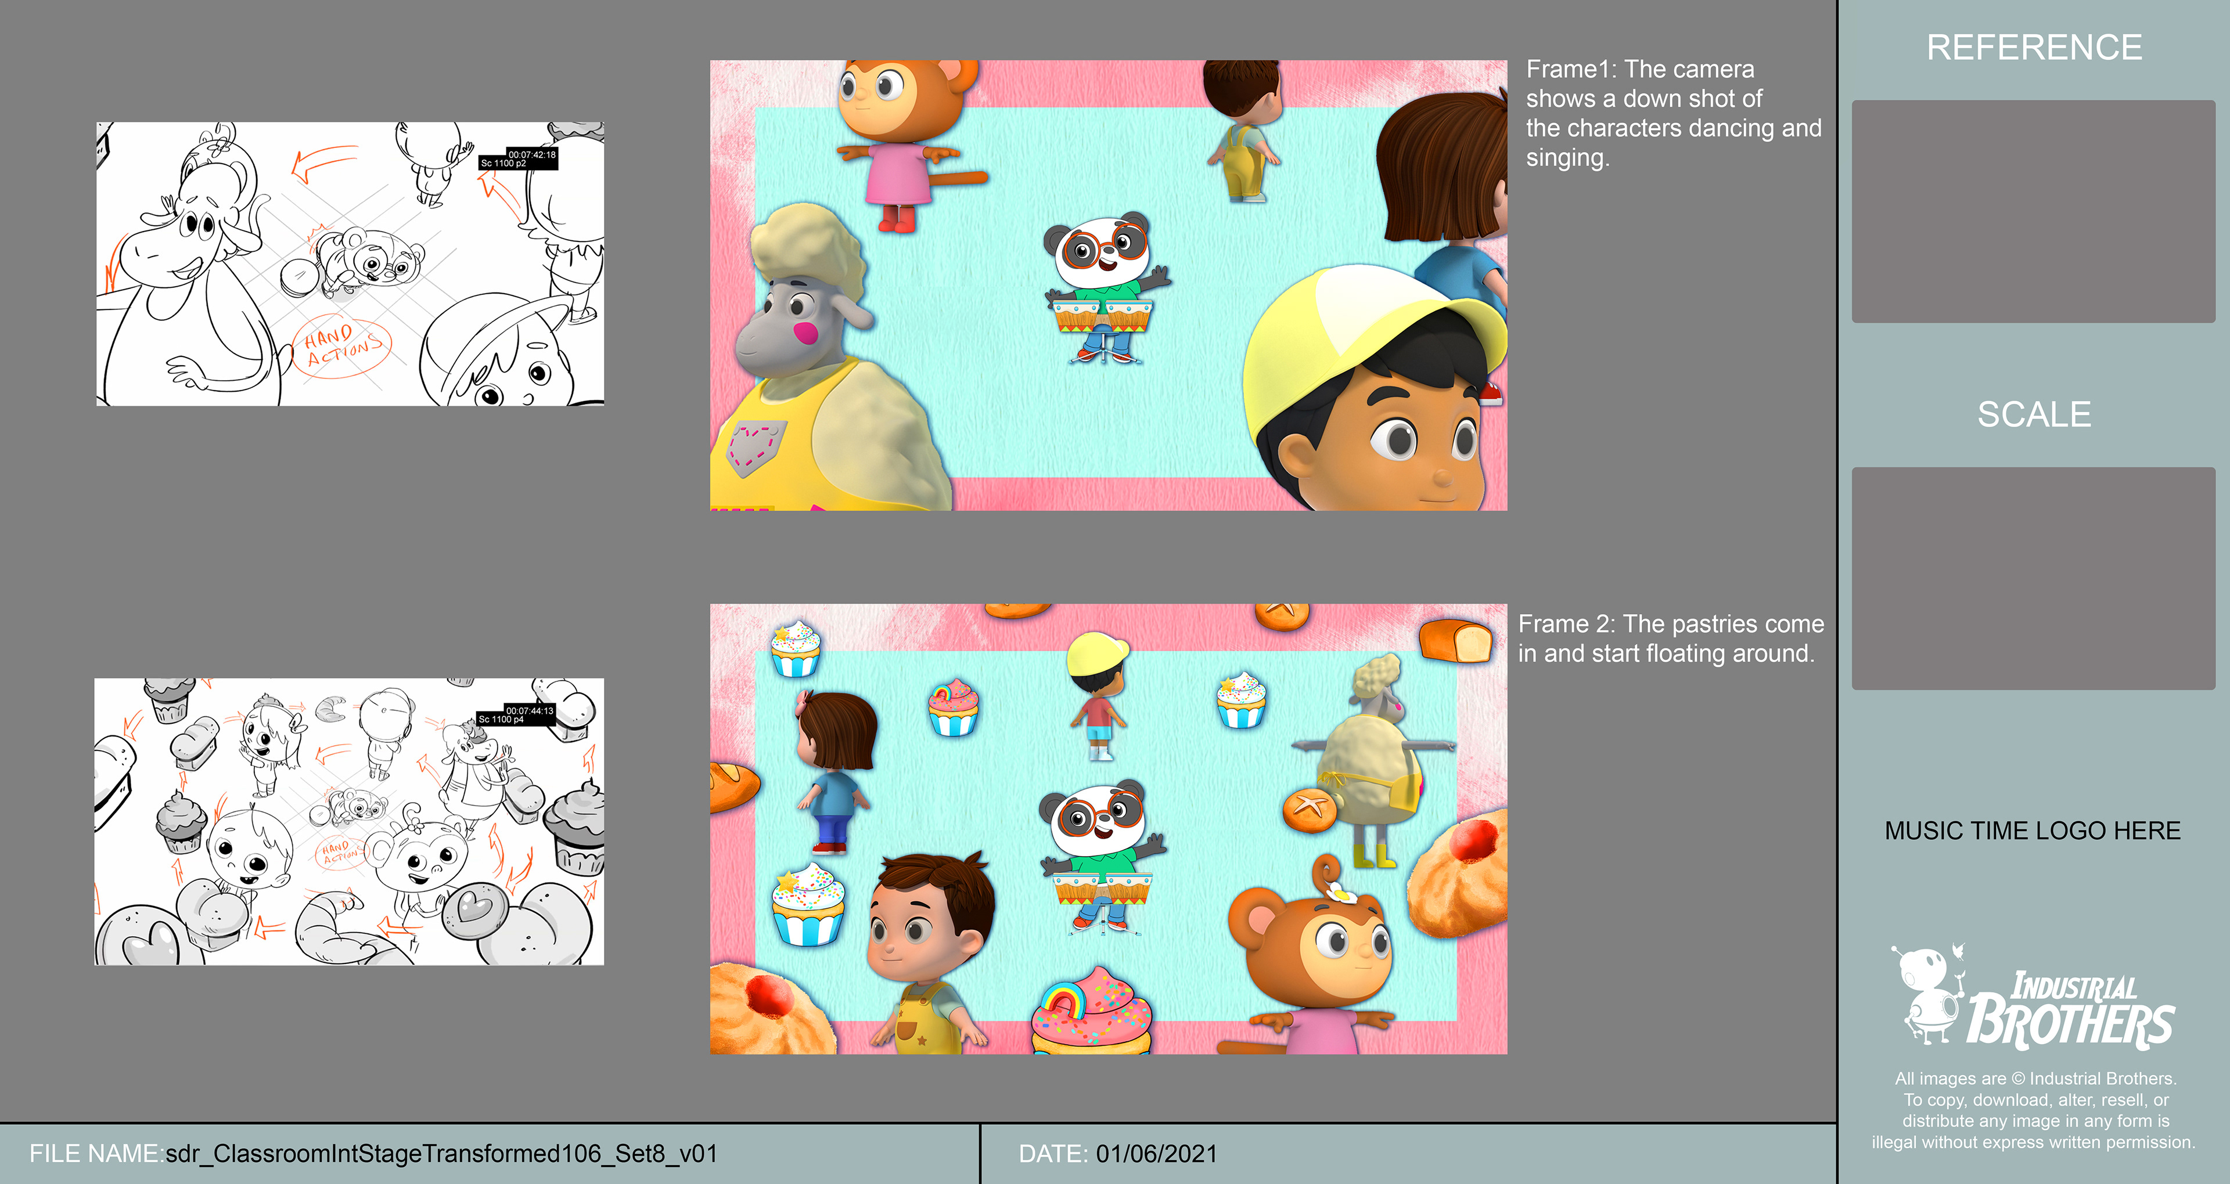Click the 'DATE:' label
This screenshot has height=1184, width=2230.
[x=1053, y=1154]
